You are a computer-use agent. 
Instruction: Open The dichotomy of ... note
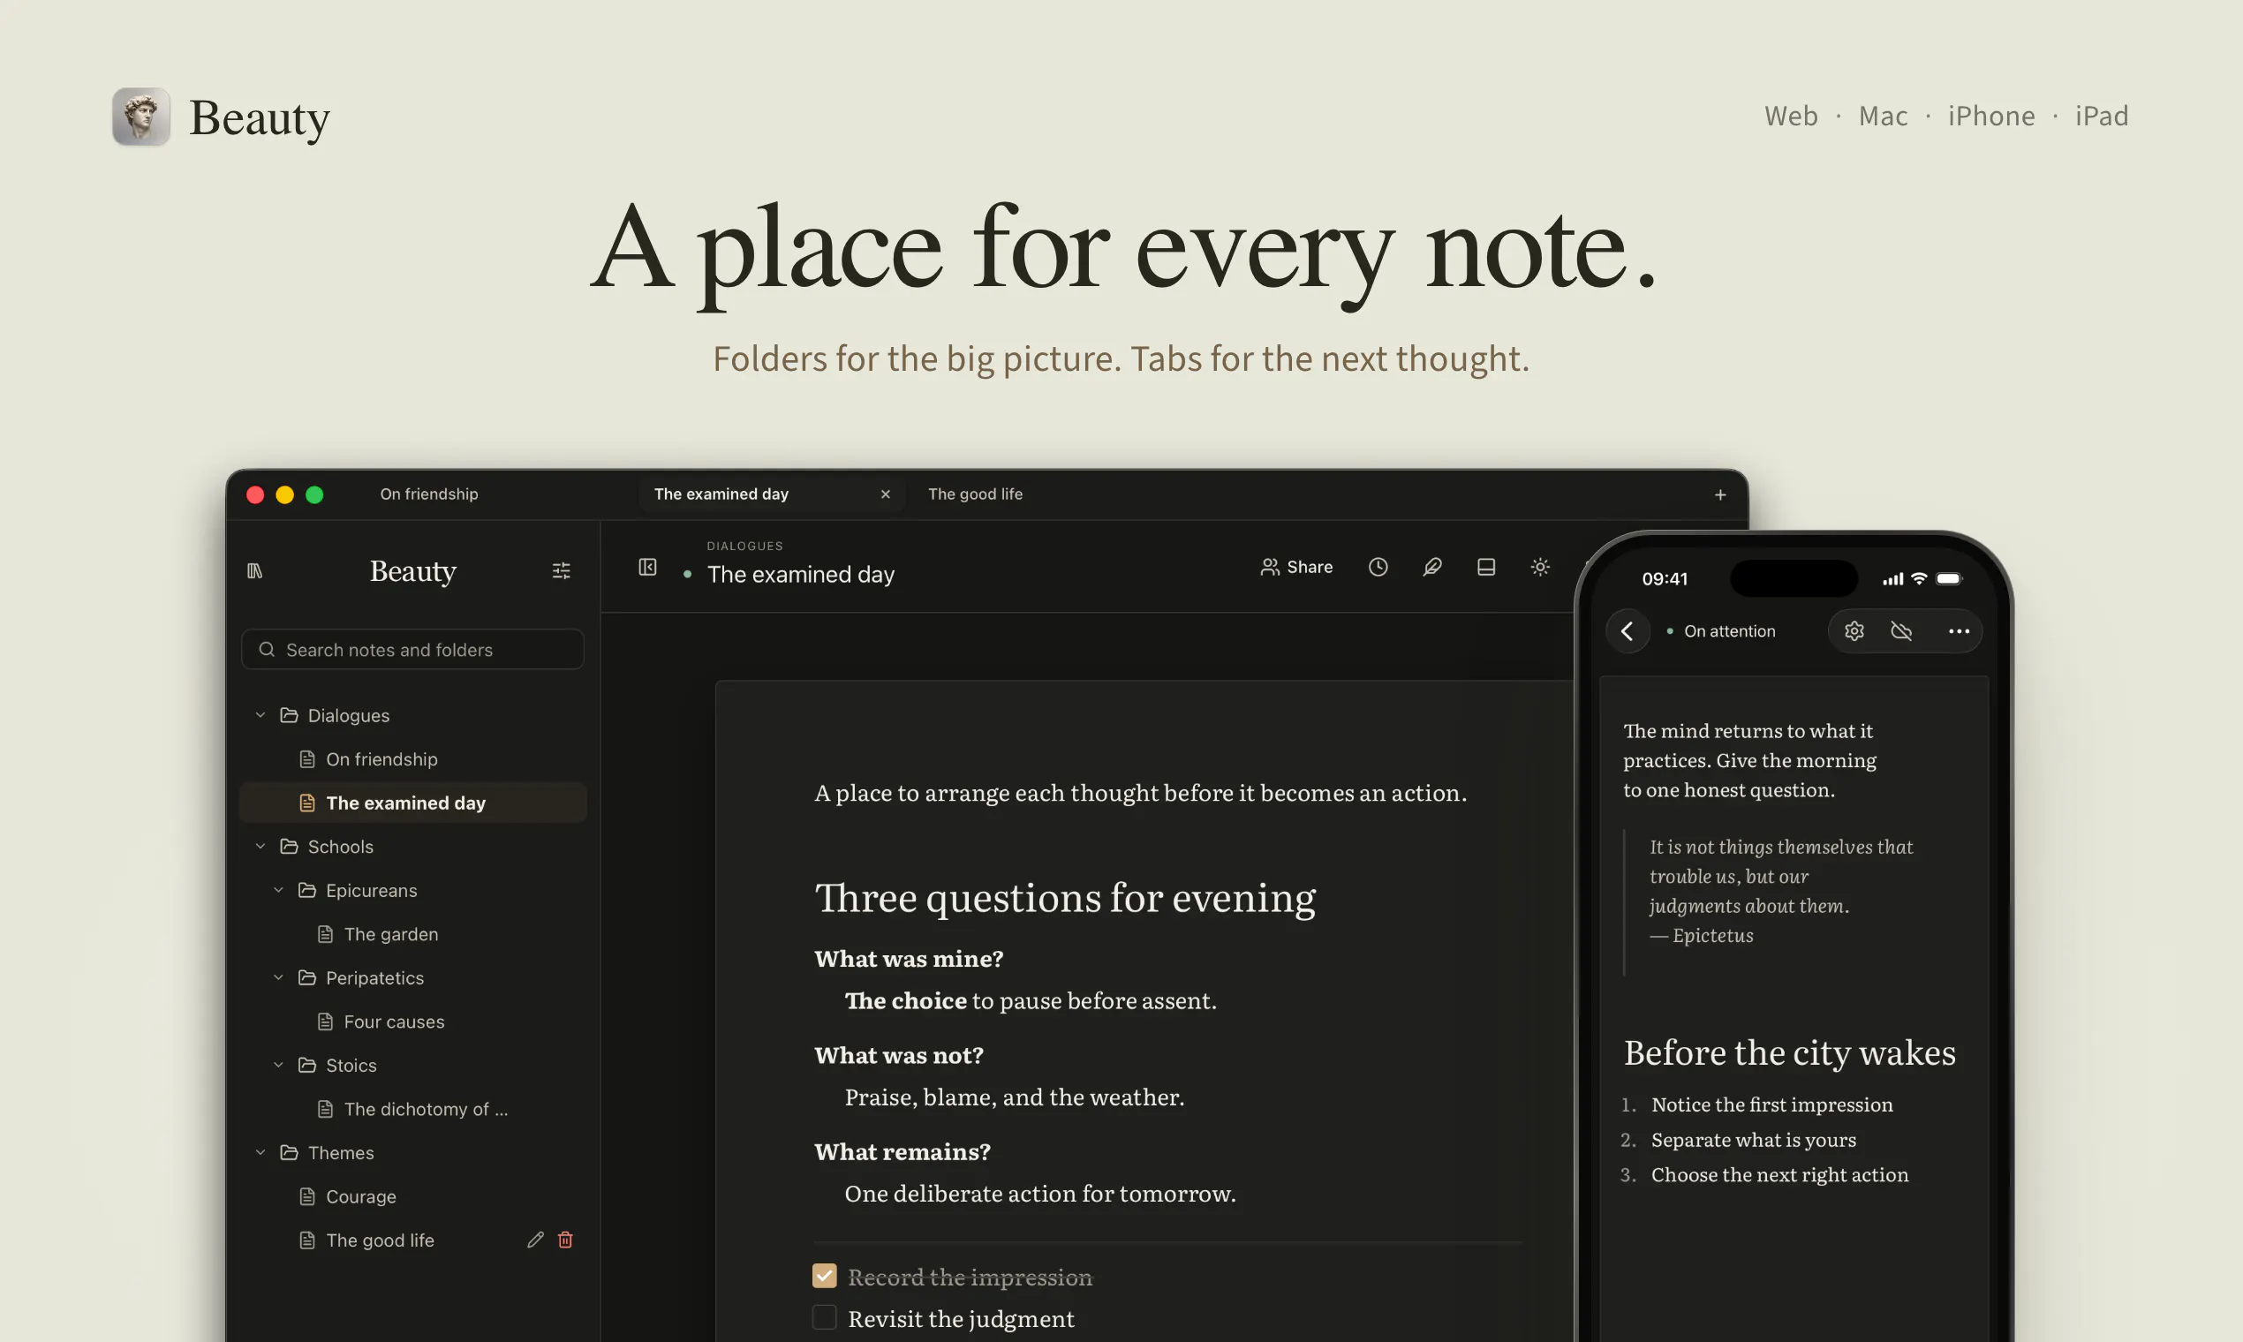tap(412, 1110)
